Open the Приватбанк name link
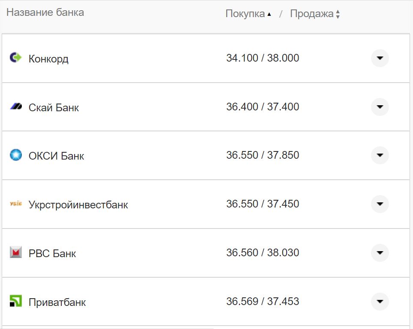Image resolution: width=413 pixels, height=329 pixels. click(57, 302)
